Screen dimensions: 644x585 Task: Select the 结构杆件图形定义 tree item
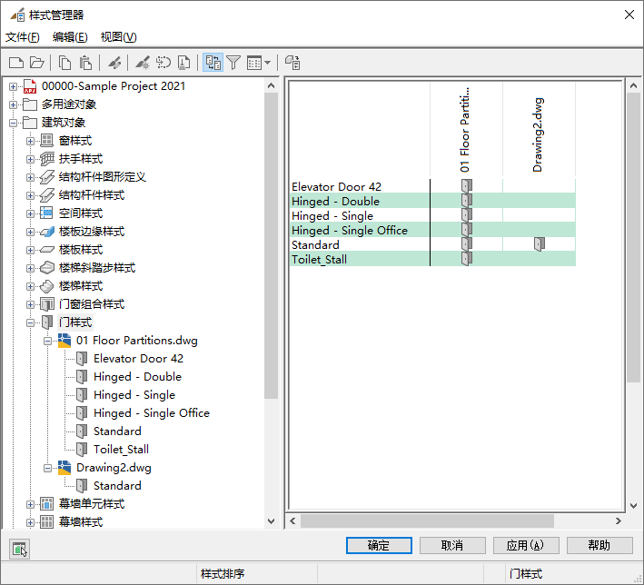pyautogui.click(x=103, y=177)
